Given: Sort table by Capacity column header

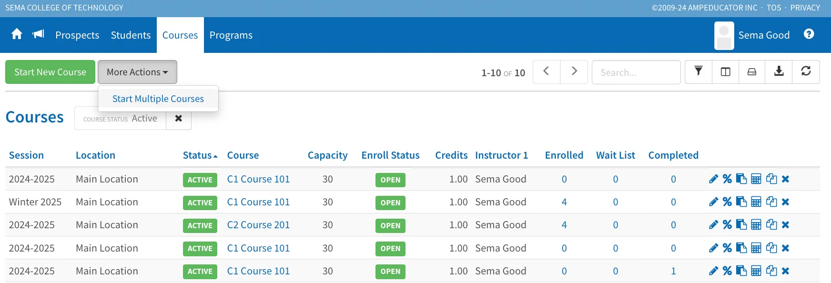Looking at the screenshot, I should click(x=328, y=155).
